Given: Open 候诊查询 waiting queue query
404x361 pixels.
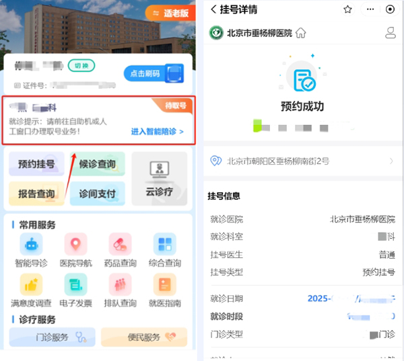Looking at the screenshot, I should click(x=98, y=164).
